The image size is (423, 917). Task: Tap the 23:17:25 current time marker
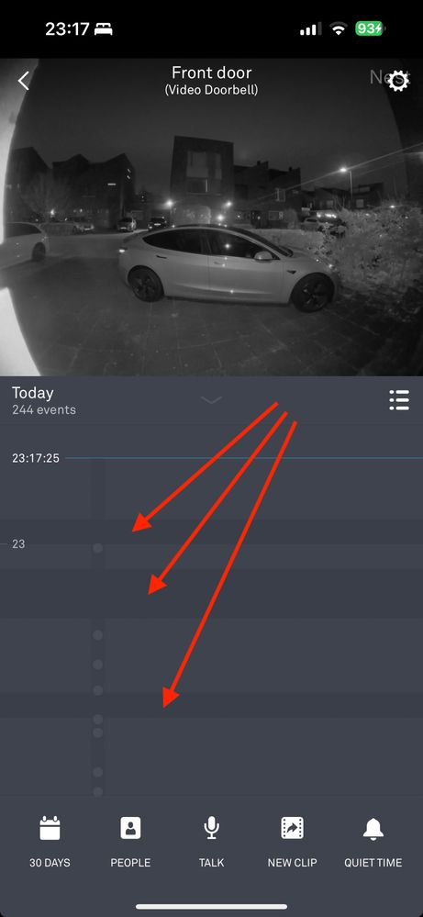(x=36, y=458)
